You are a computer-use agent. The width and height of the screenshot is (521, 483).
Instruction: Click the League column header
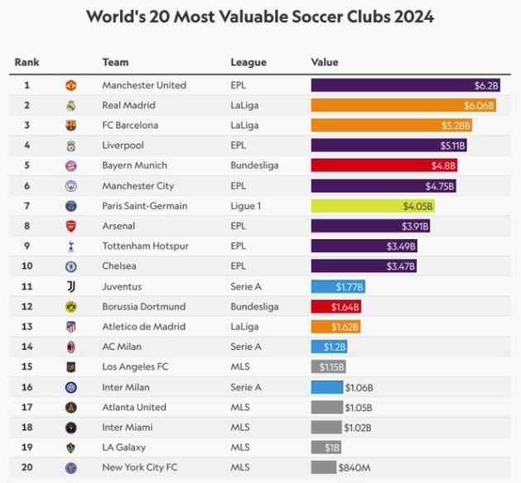248,63
